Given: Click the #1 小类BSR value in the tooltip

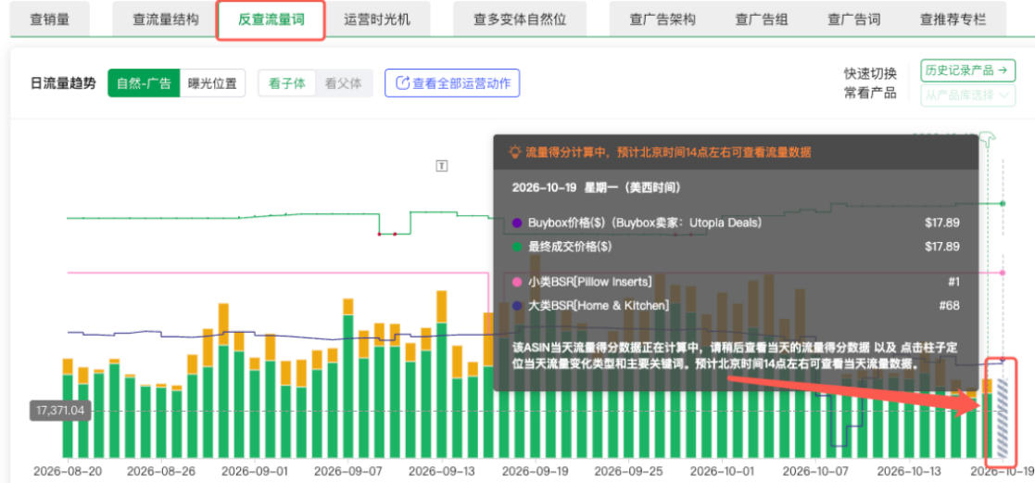Looking at the screenshot, I should [x=953, y=282].
